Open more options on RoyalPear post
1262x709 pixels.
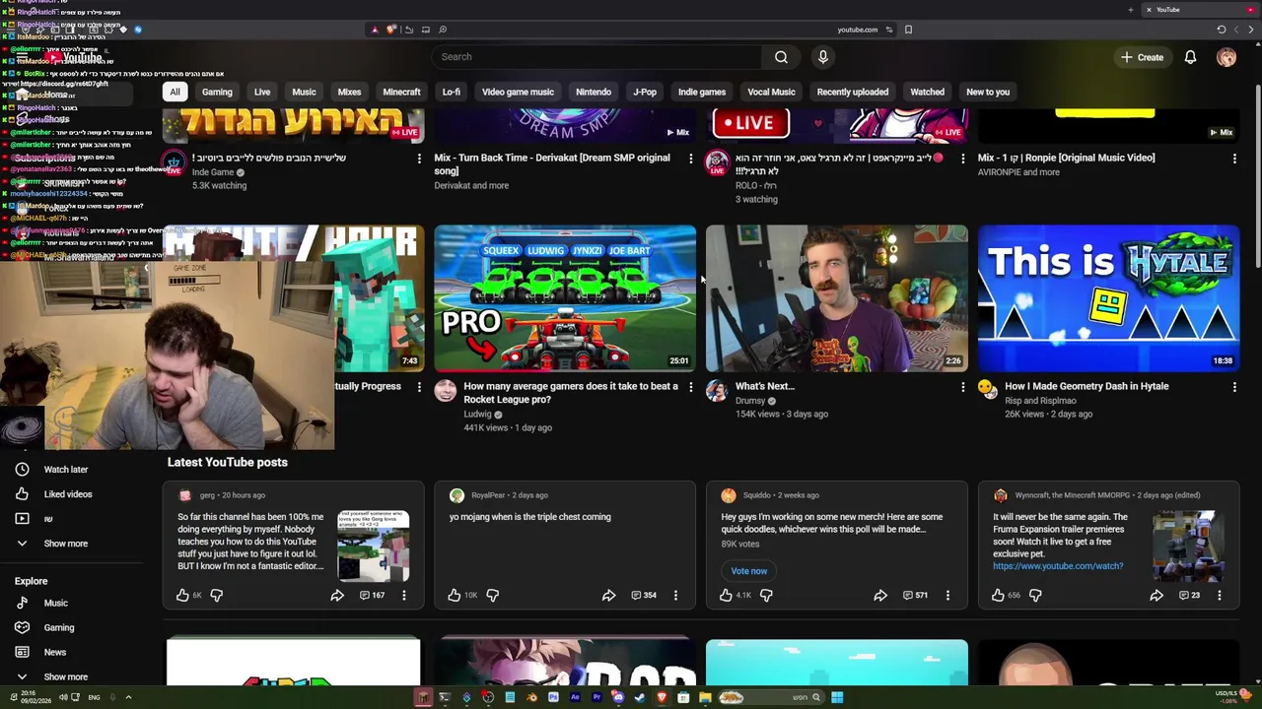point(675,595)
